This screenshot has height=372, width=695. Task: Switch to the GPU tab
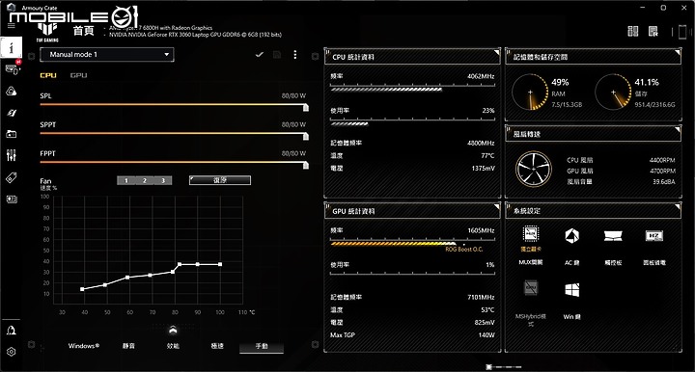pos(78,75)
